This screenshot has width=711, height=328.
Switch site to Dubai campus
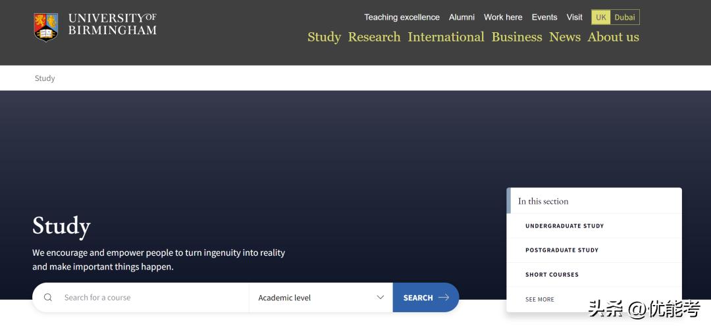point(625,18)
